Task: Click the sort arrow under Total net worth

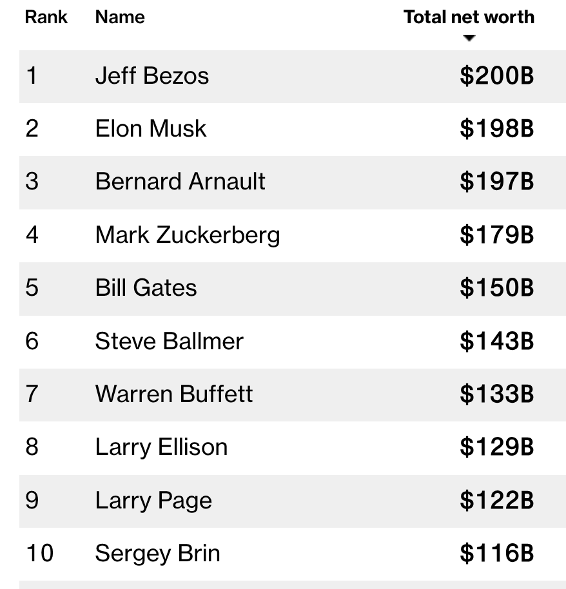Action: coord(469,38)
